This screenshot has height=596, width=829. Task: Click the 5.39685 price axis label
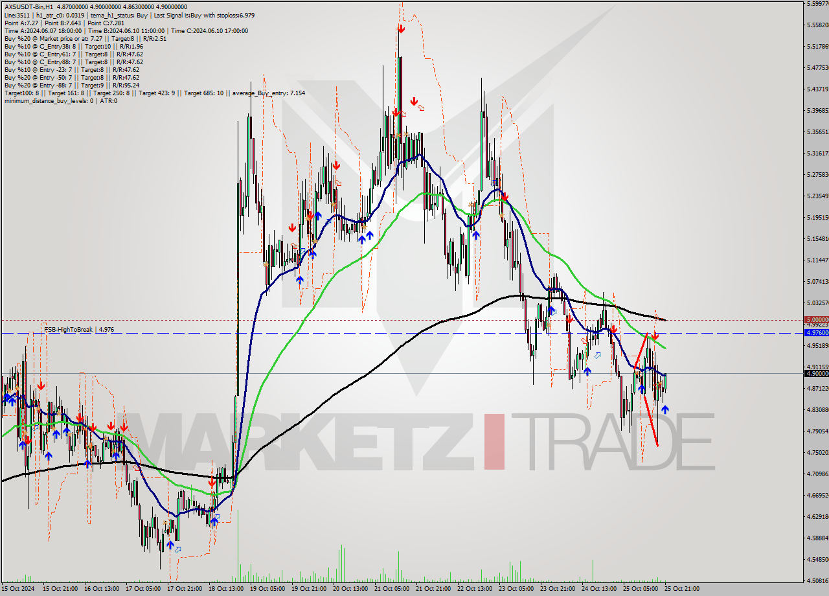coord(817,110)
